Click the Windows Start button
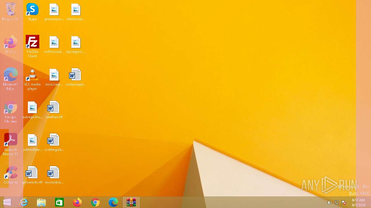The height and width of the screenshot is (208, 371). pos(7,202)
